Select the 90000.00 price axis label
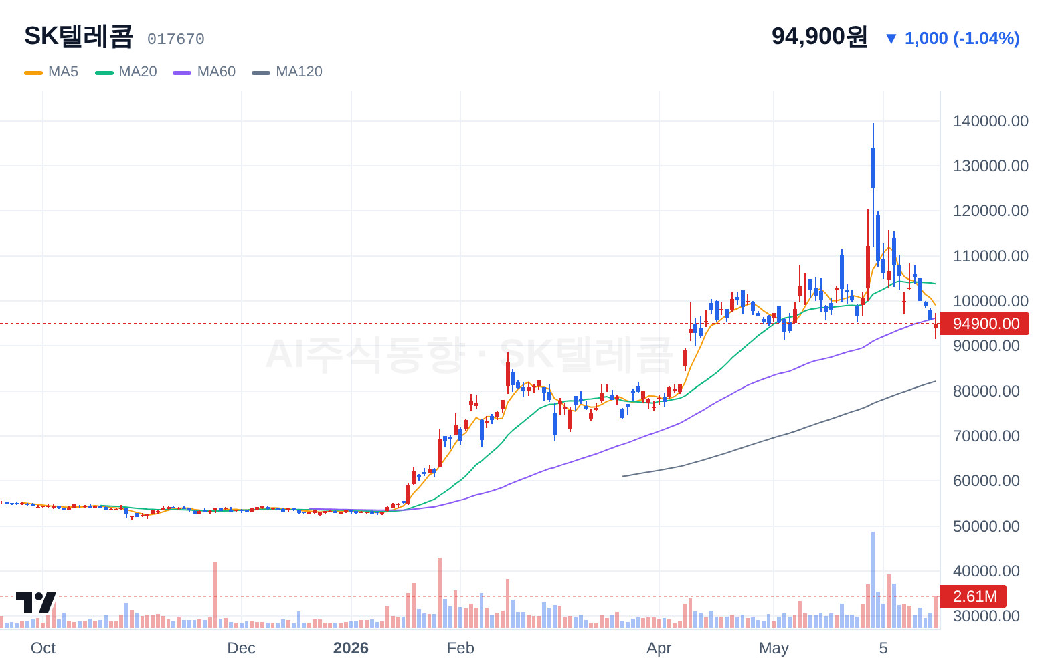Image resolution: width=1044 pixels, height=666 pixels. tap(986, 346)
